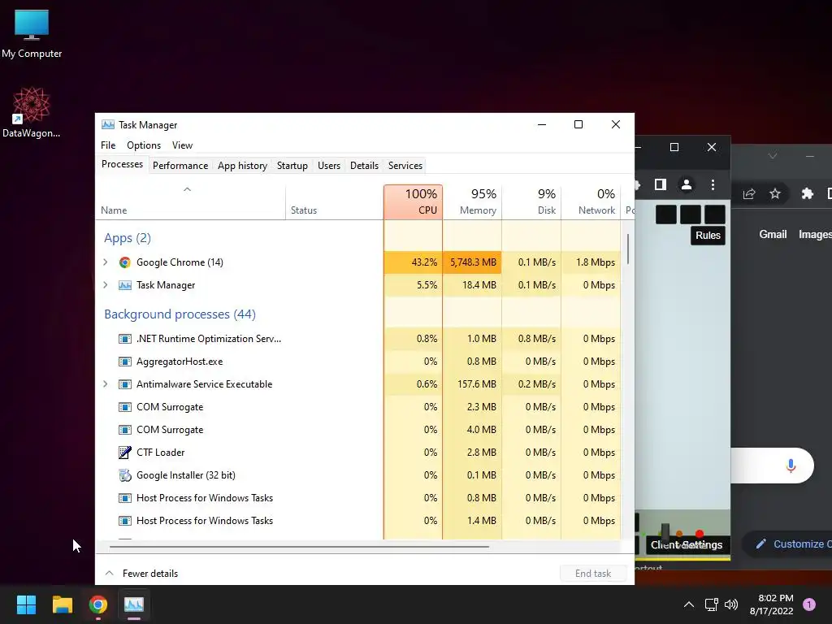Click the Task Manager title bar icon
Image resolution: width=832 pixels, height=624 pixels.
[x=108, y=124]
